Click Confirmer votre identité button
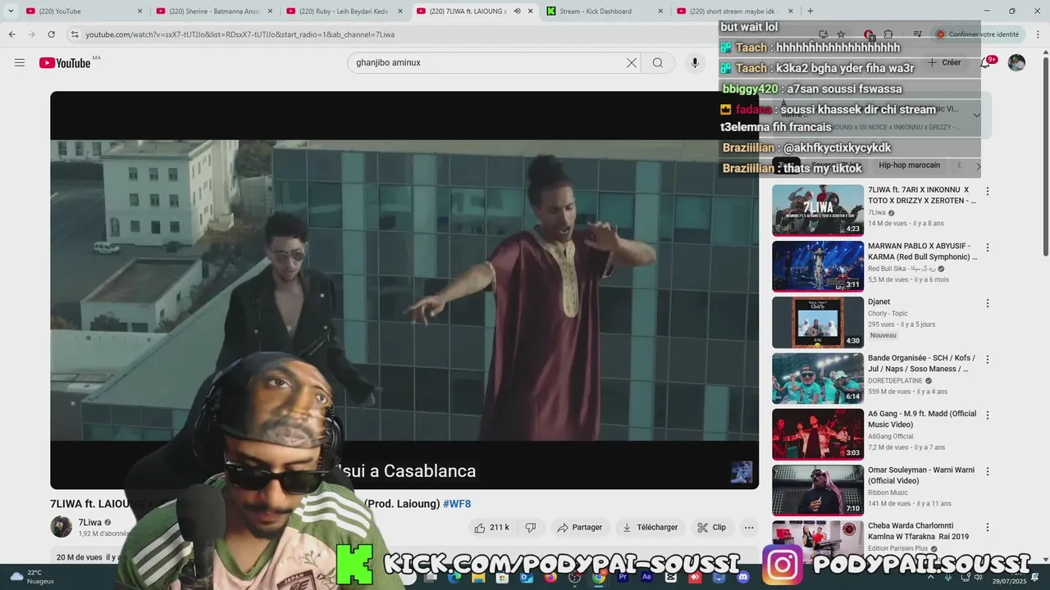The image size is (1050, 590). pos(977,34)
